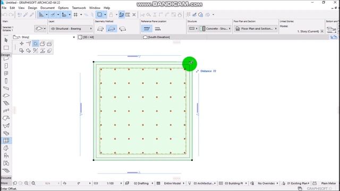Click Percent split icon in pet palette

pyautogui.click(x=36, y=51)
